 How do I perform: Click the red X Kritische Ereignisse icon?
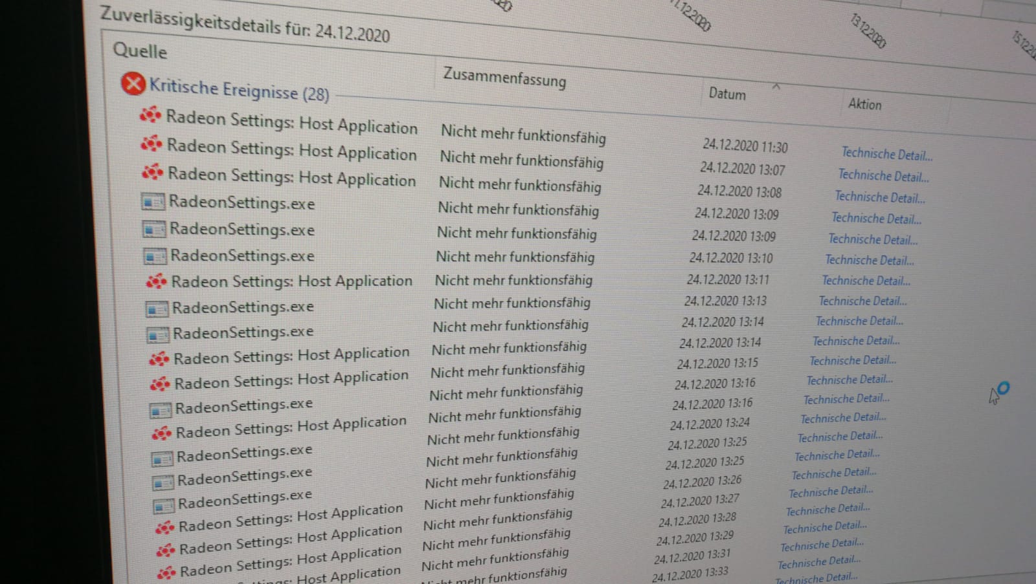(133, 83)
